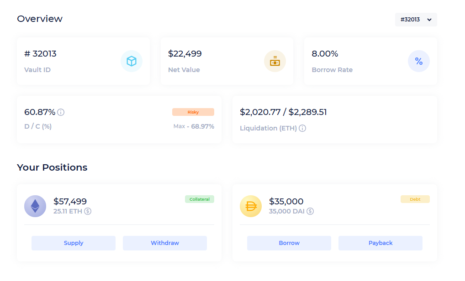Click the Max - 68.97% label

pyautogui.click(x=194, y=126)
